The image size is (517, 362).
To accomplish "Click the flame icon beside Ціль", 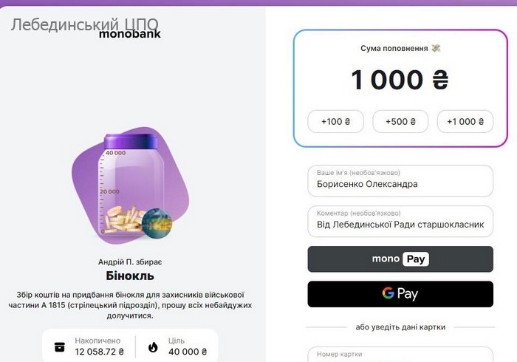I will point(153,346).
